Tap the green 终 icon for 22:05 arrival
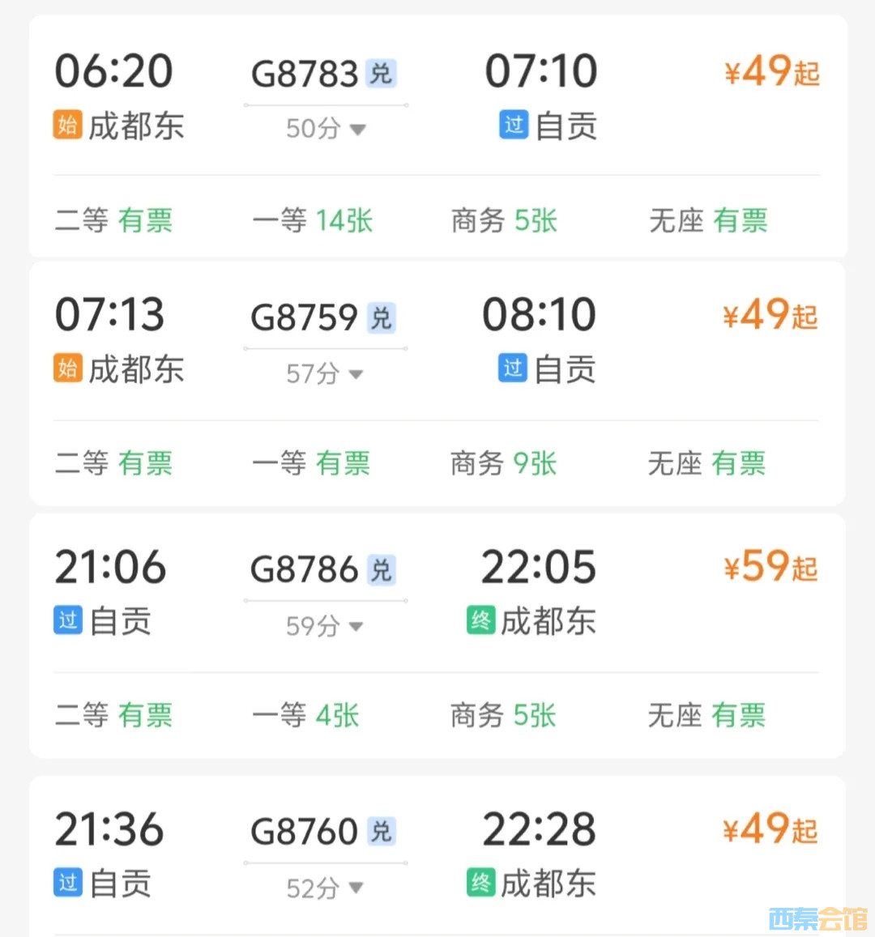Viewport: 875px width, 937px height. (x=481, y=621)
